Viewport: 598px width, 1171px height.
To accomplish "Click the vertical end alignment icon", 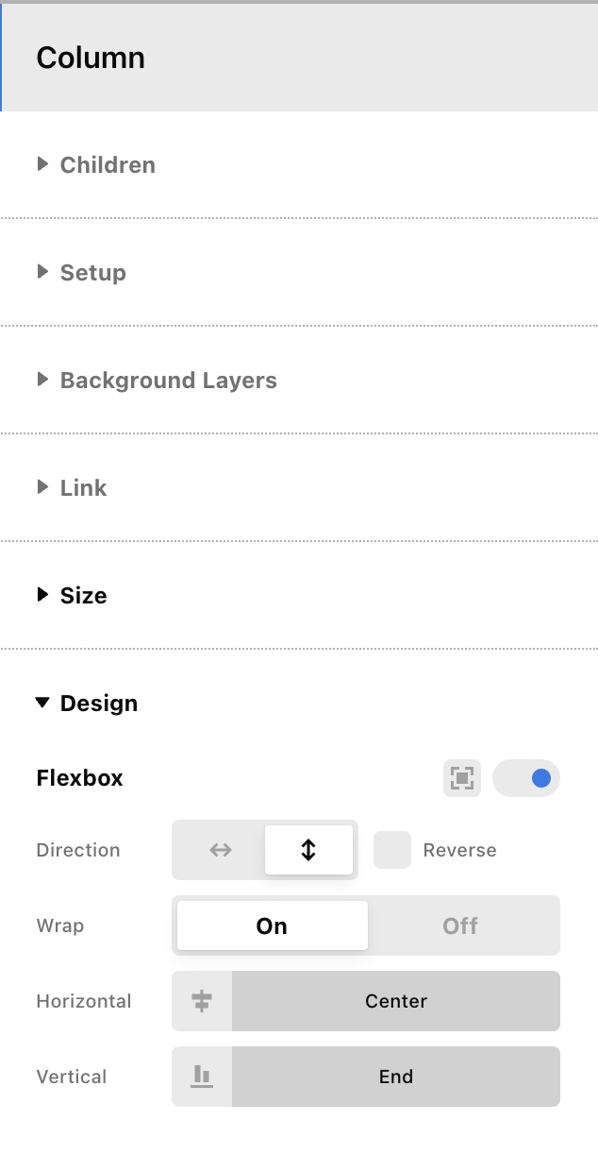I will click(202, 1077).
